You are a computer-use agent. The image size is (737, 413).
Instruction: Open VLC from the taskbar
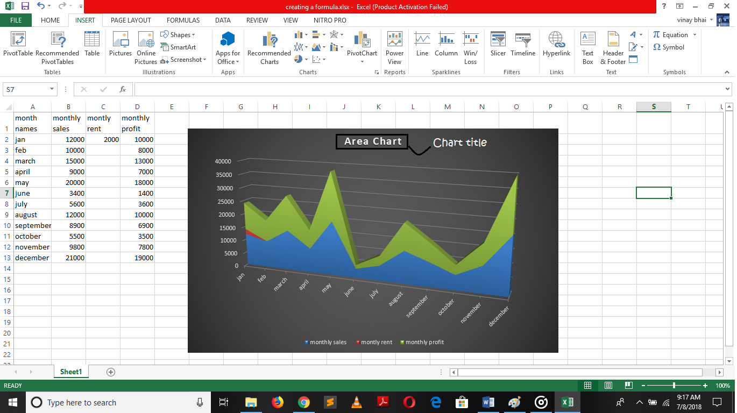[x=356, y=402]
